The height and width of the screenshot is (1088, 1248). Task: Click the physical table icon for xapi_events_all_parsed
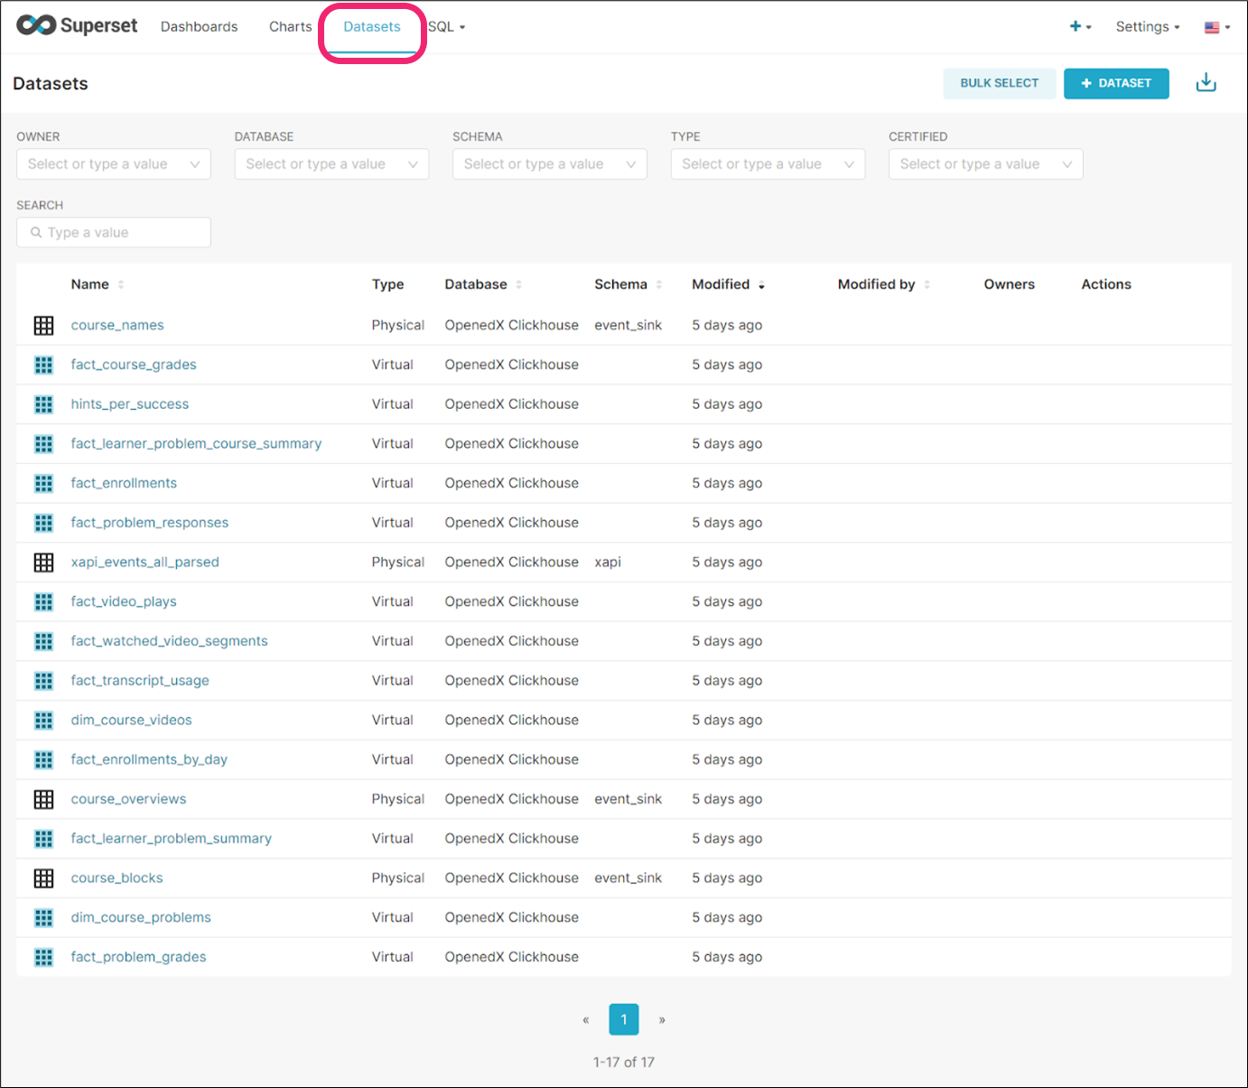click(x=43, y=563)
